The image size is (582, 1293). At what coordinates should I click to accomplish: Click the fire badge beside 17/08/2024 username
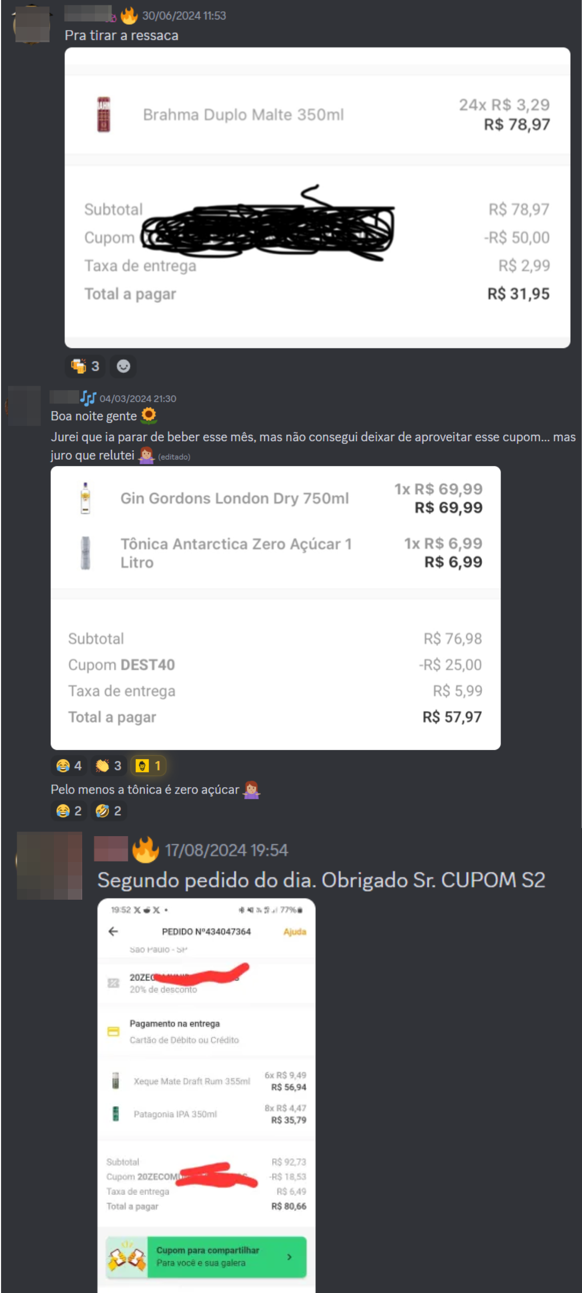(145, 850)
